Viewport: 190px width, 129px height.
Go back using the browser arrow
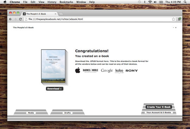pyautogui.click(x=11, y=19)
